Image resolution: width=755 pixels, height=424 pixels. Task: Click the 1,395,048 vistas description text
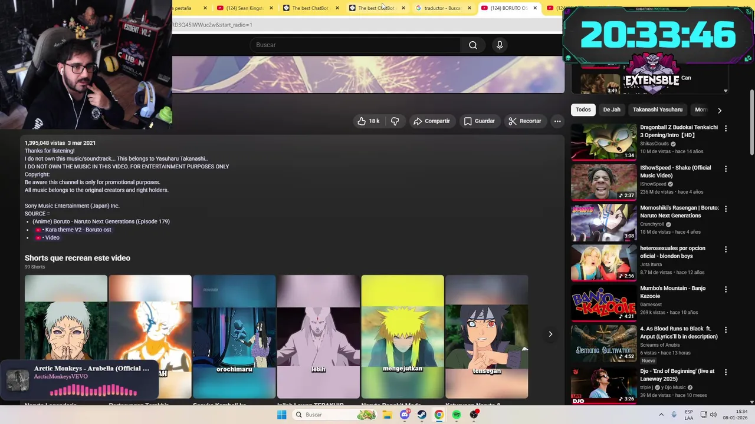pos(45,143)
